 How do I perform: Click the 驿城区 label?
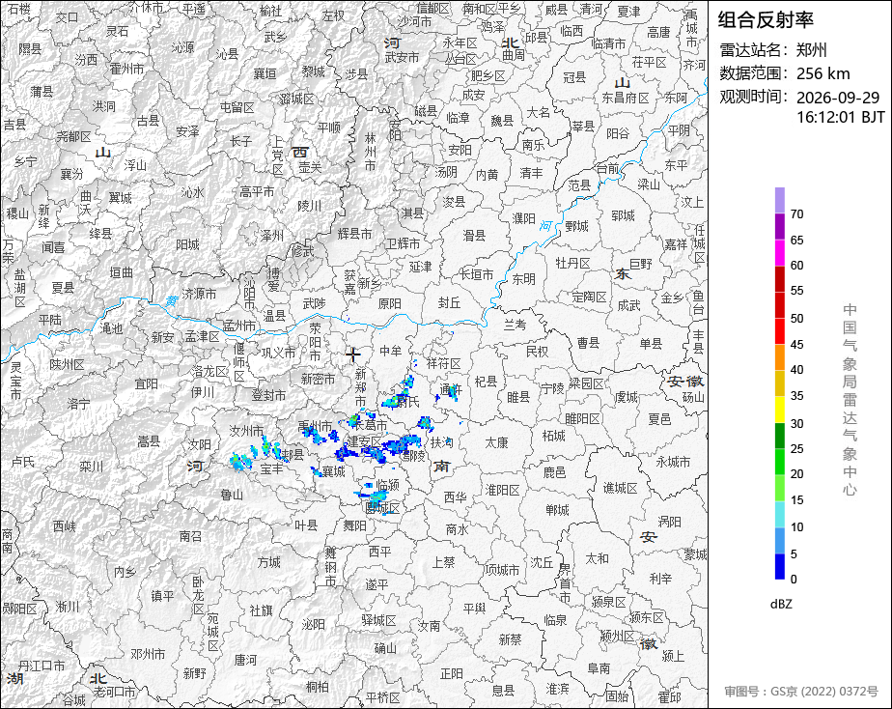[378, 620]
